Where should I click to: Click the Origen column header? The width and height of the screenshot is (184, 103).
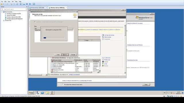click(88, 40)
